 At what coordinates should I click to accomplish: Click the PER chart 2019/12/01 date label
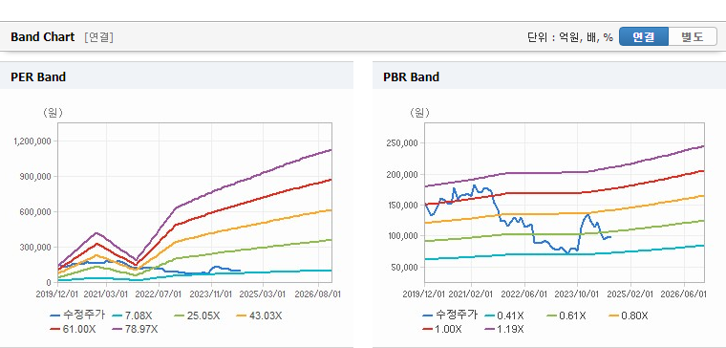tap(56, 294)
